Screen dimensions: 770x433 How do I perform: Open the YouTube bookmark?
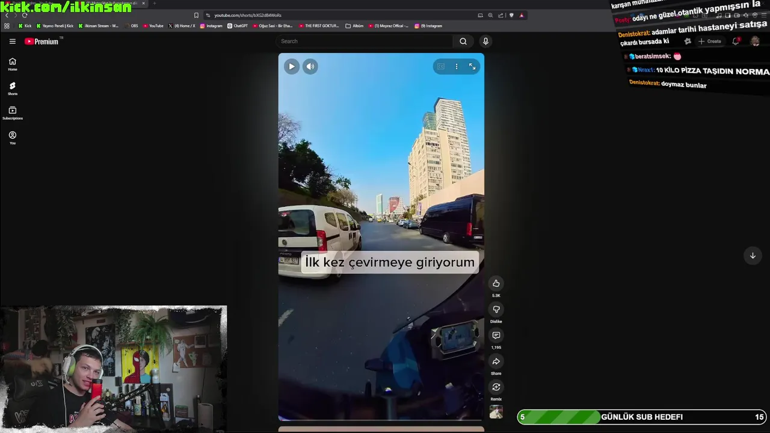click(x=153, y=26)
